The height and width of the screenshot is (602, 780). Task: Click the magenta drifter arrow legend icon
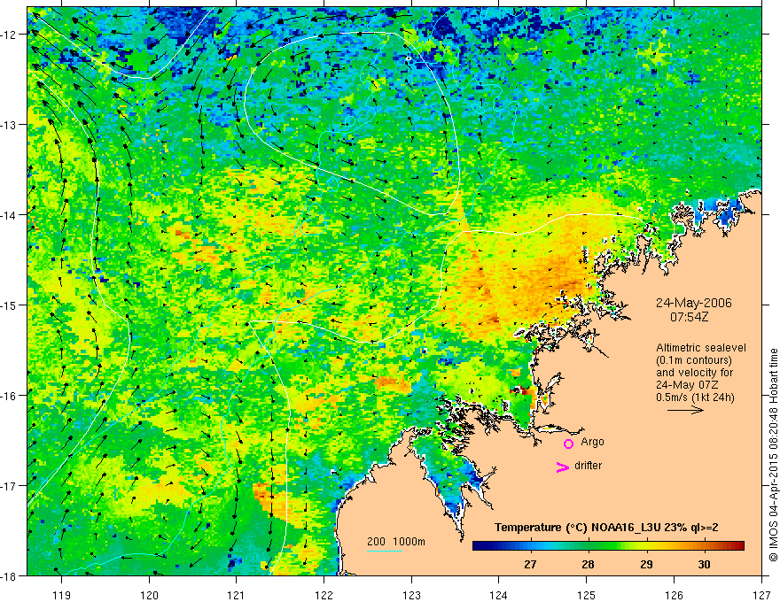pyautogui.click(x=563, y=467)
